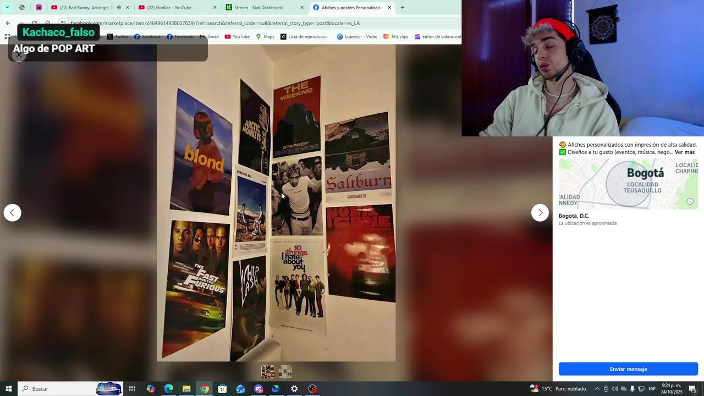The width and height of the screenshot is (704, 396).
Task: Select Google Chrome in the taskbar
Action: tap(205, 389)
